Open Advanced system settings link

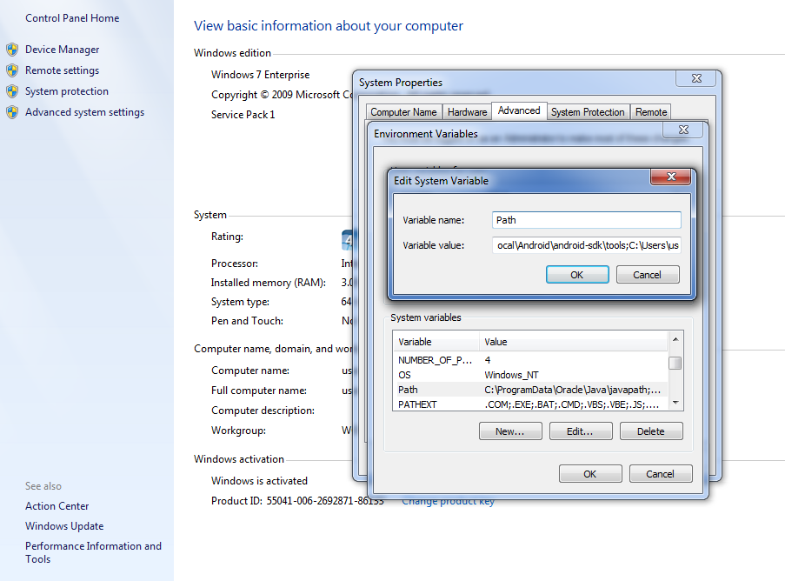(84, 112)
